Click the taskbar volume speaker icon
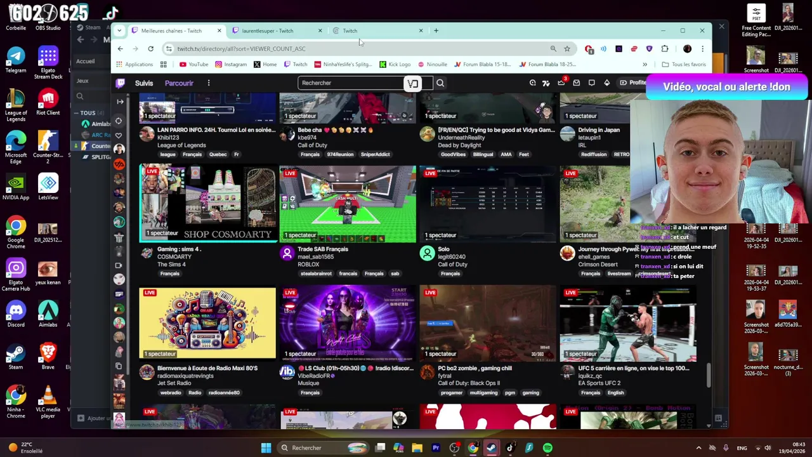 tap(766, 448)
